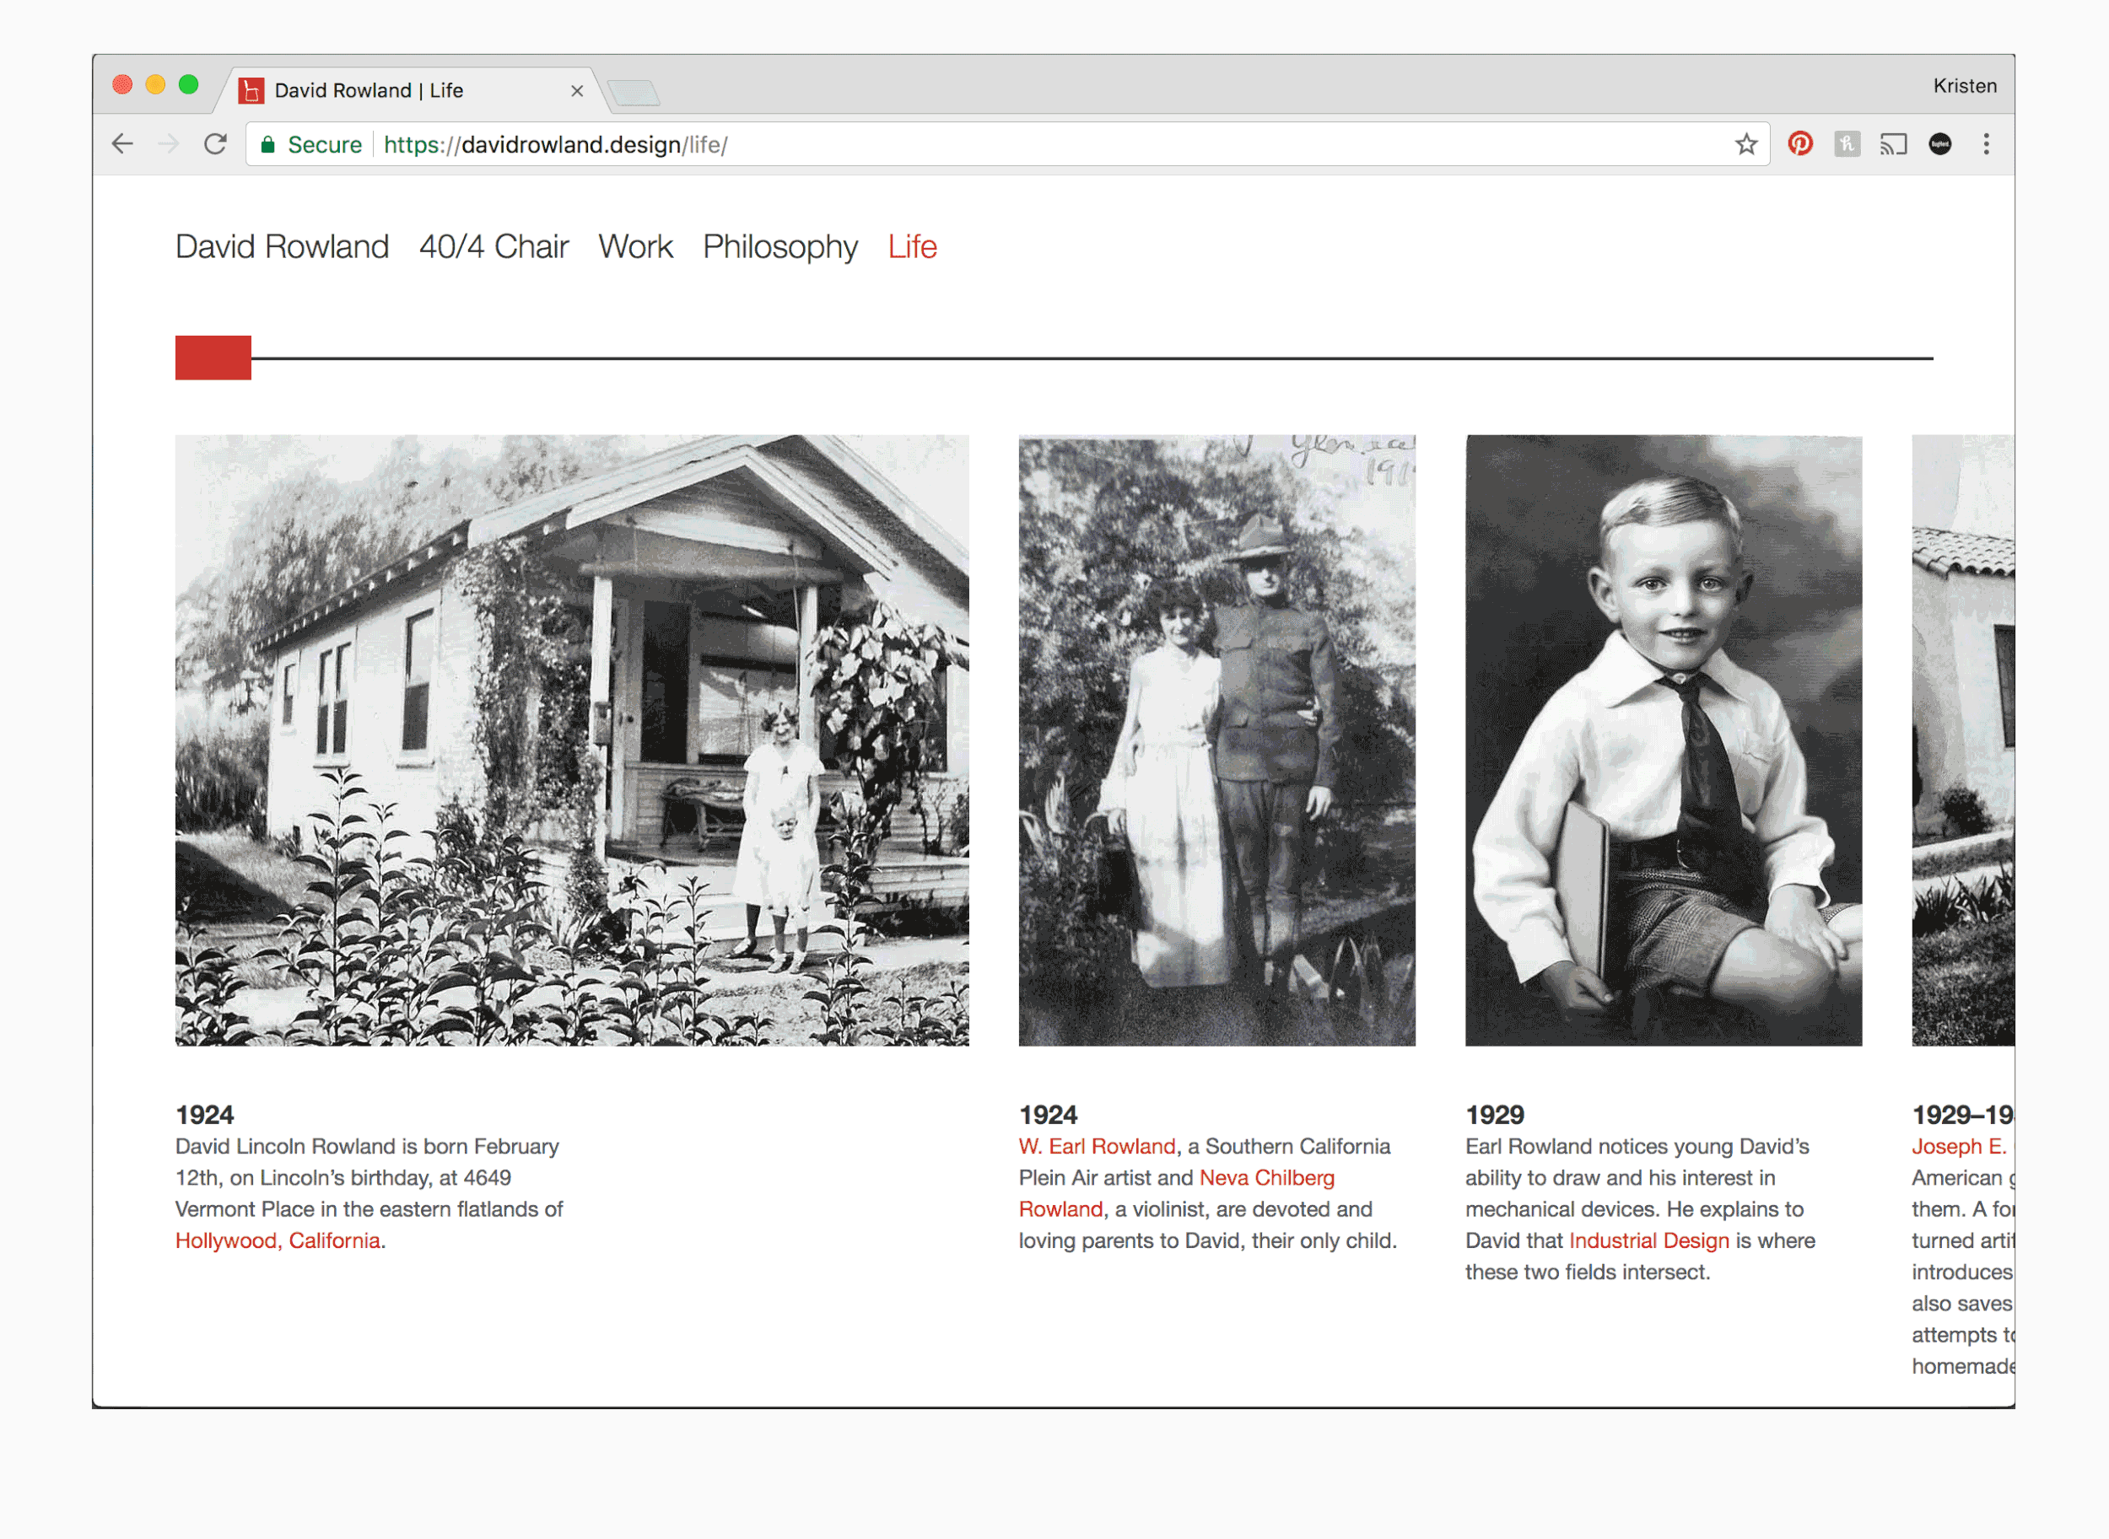Open the Industrial Design link
2109x1539 pixels.
click(1648, 1240)
